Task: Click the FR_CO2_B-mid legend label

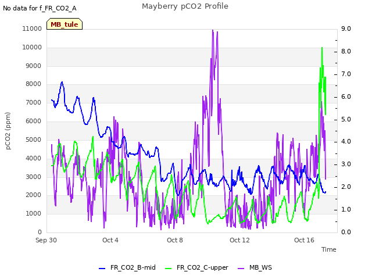Action: coord(133,267)
